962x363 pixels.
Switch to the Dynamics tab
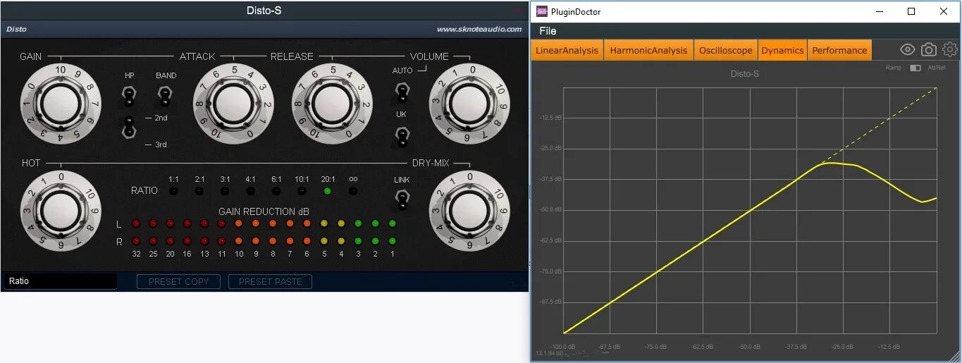coord(782,50)
